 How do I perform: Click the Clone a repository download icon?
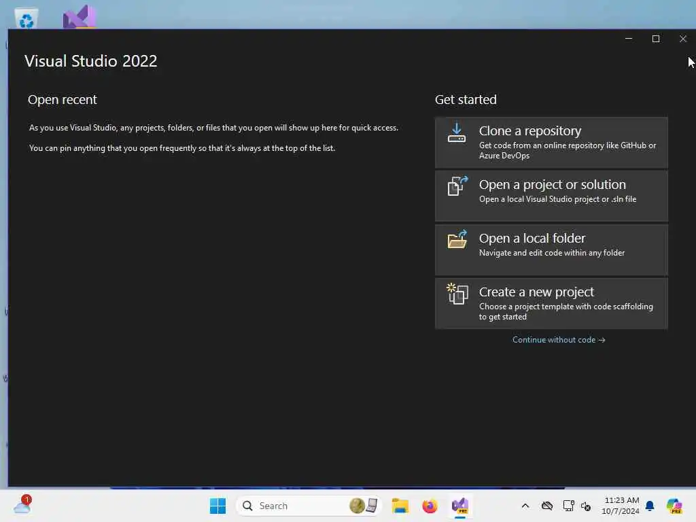click(456, 133)
